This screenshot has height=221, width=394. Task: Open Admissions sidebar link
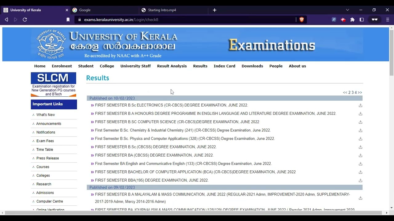[x=45, y=193]
